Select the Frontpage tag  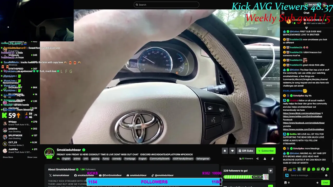[x=130, y=159]
